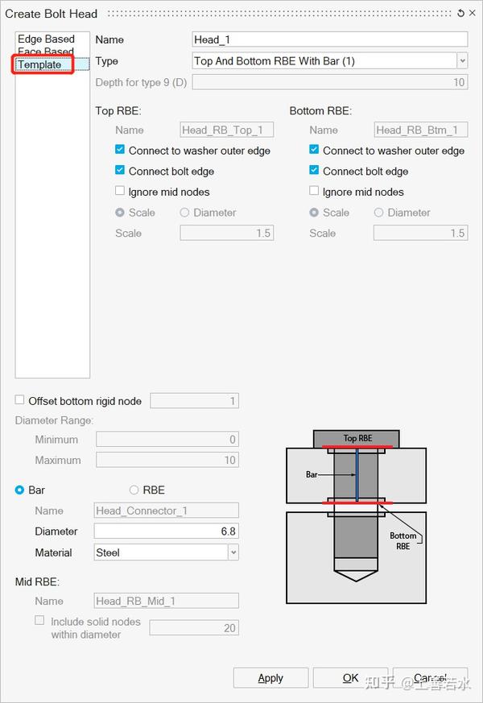Select the Edge Based list item
Viewport: 483px width, 703px height.
coord(46,39)
